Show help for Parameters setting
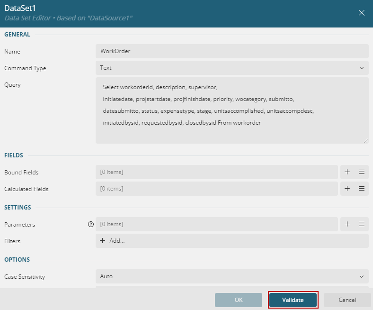The image size is (373, 310). pos(91,224)
